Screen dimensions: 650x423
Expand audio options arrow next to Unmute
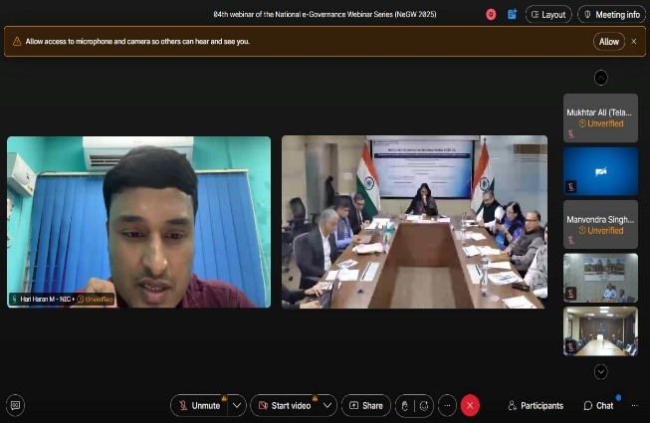coord(237,406)
